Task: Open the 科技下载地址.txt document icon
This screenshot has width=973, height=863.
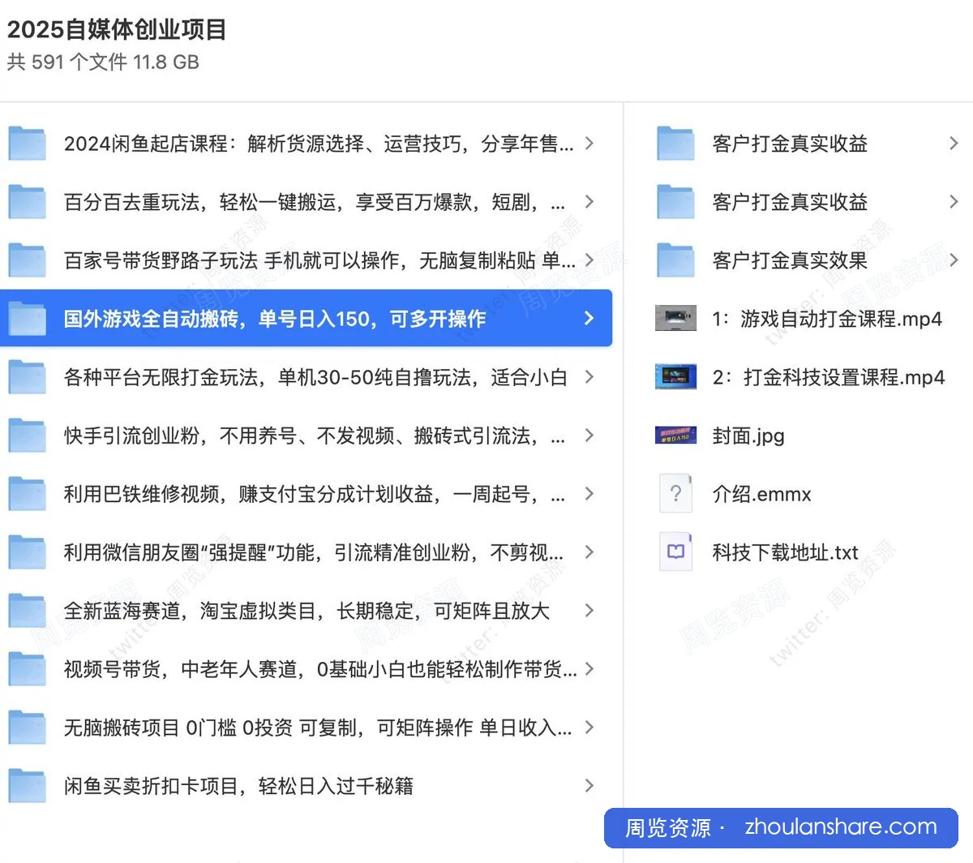Action: pyautogui.click(x=675, y=552)
